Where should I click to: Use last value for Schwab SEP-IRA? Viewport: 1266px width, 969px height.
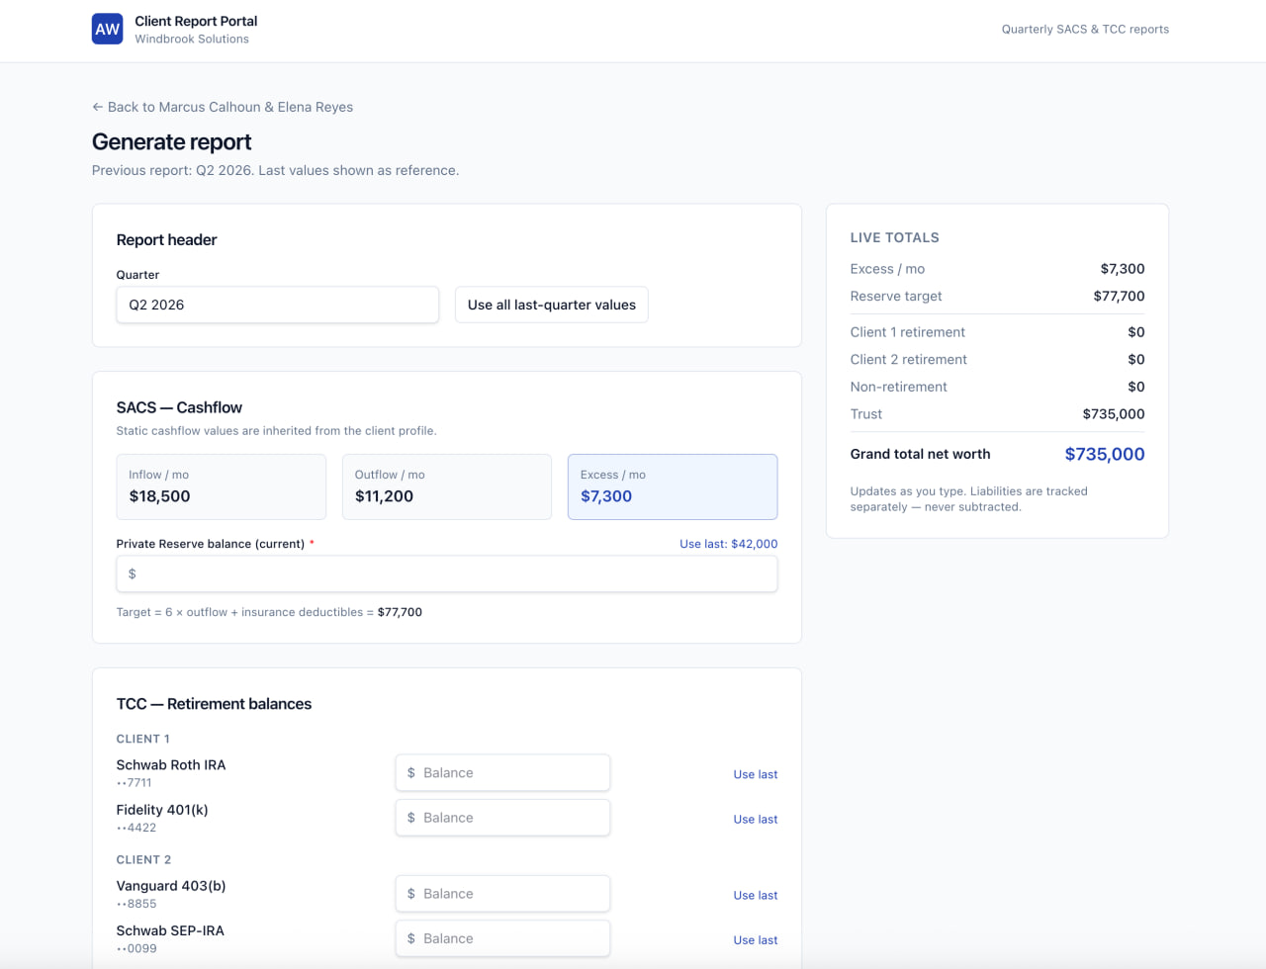coord(756,939)
